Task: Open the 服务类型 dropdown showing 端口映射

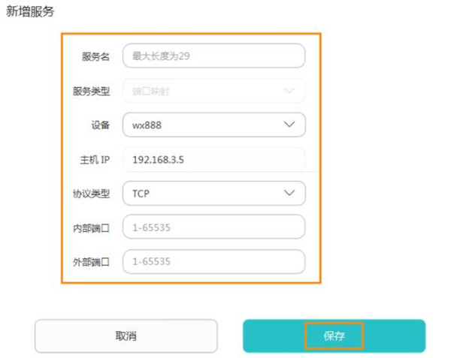Action: tap(203, 91)
